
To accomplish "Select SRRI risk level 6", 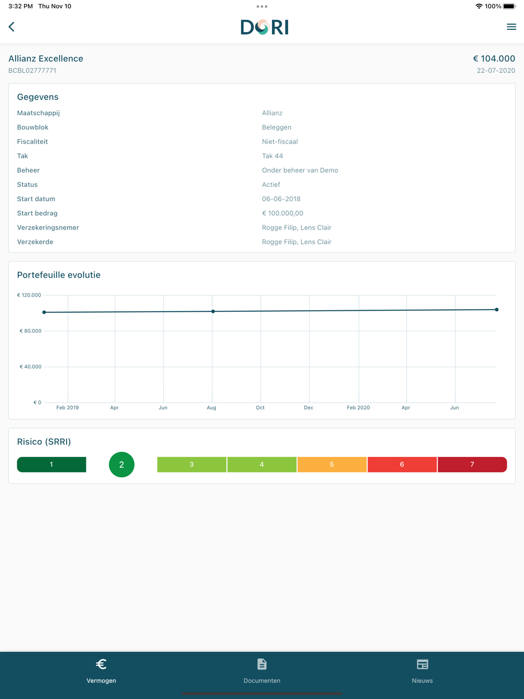I will [x=402, y=464].
